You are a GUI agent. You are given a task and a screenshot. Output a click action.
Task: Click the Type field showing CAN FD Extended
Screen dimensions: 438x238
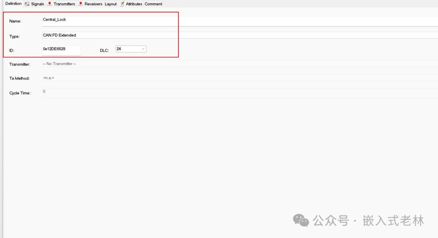click(240, 35)
